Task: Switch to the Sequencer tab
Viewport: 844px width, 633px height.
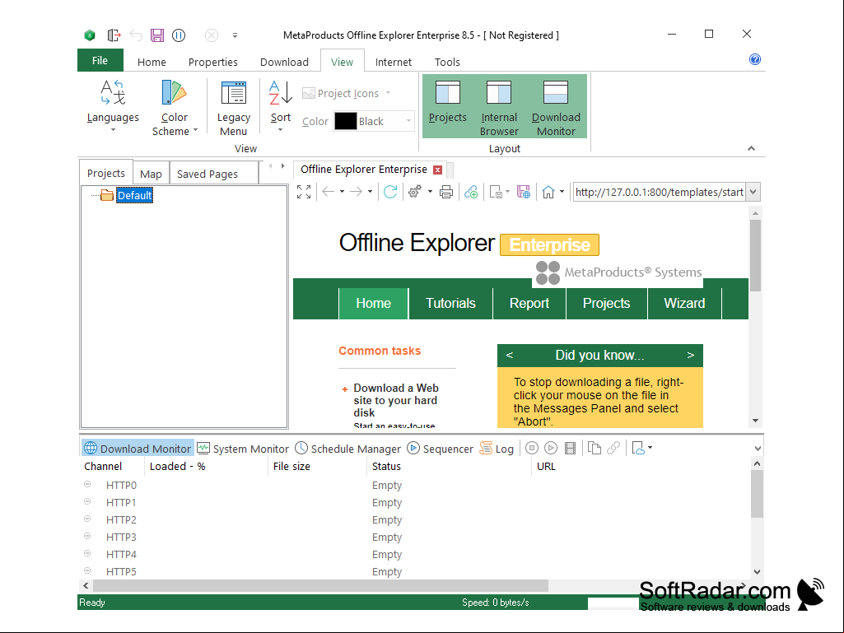Action: (x=440, y=449)
